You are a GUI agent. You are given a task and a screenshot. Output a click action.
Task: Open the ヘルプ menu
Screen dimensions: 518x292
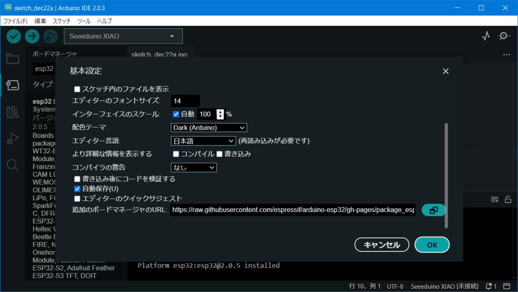(104, 21)
